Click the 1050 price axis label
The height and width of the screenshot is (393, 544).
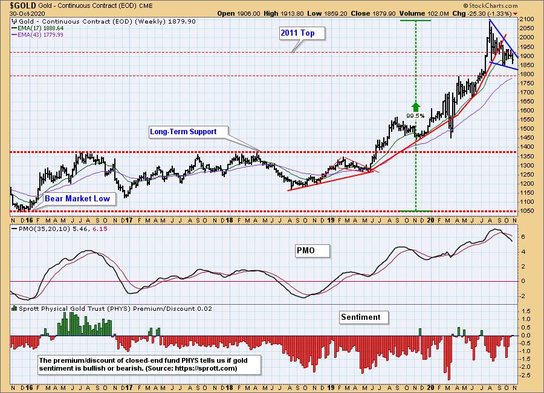(526, 211)
